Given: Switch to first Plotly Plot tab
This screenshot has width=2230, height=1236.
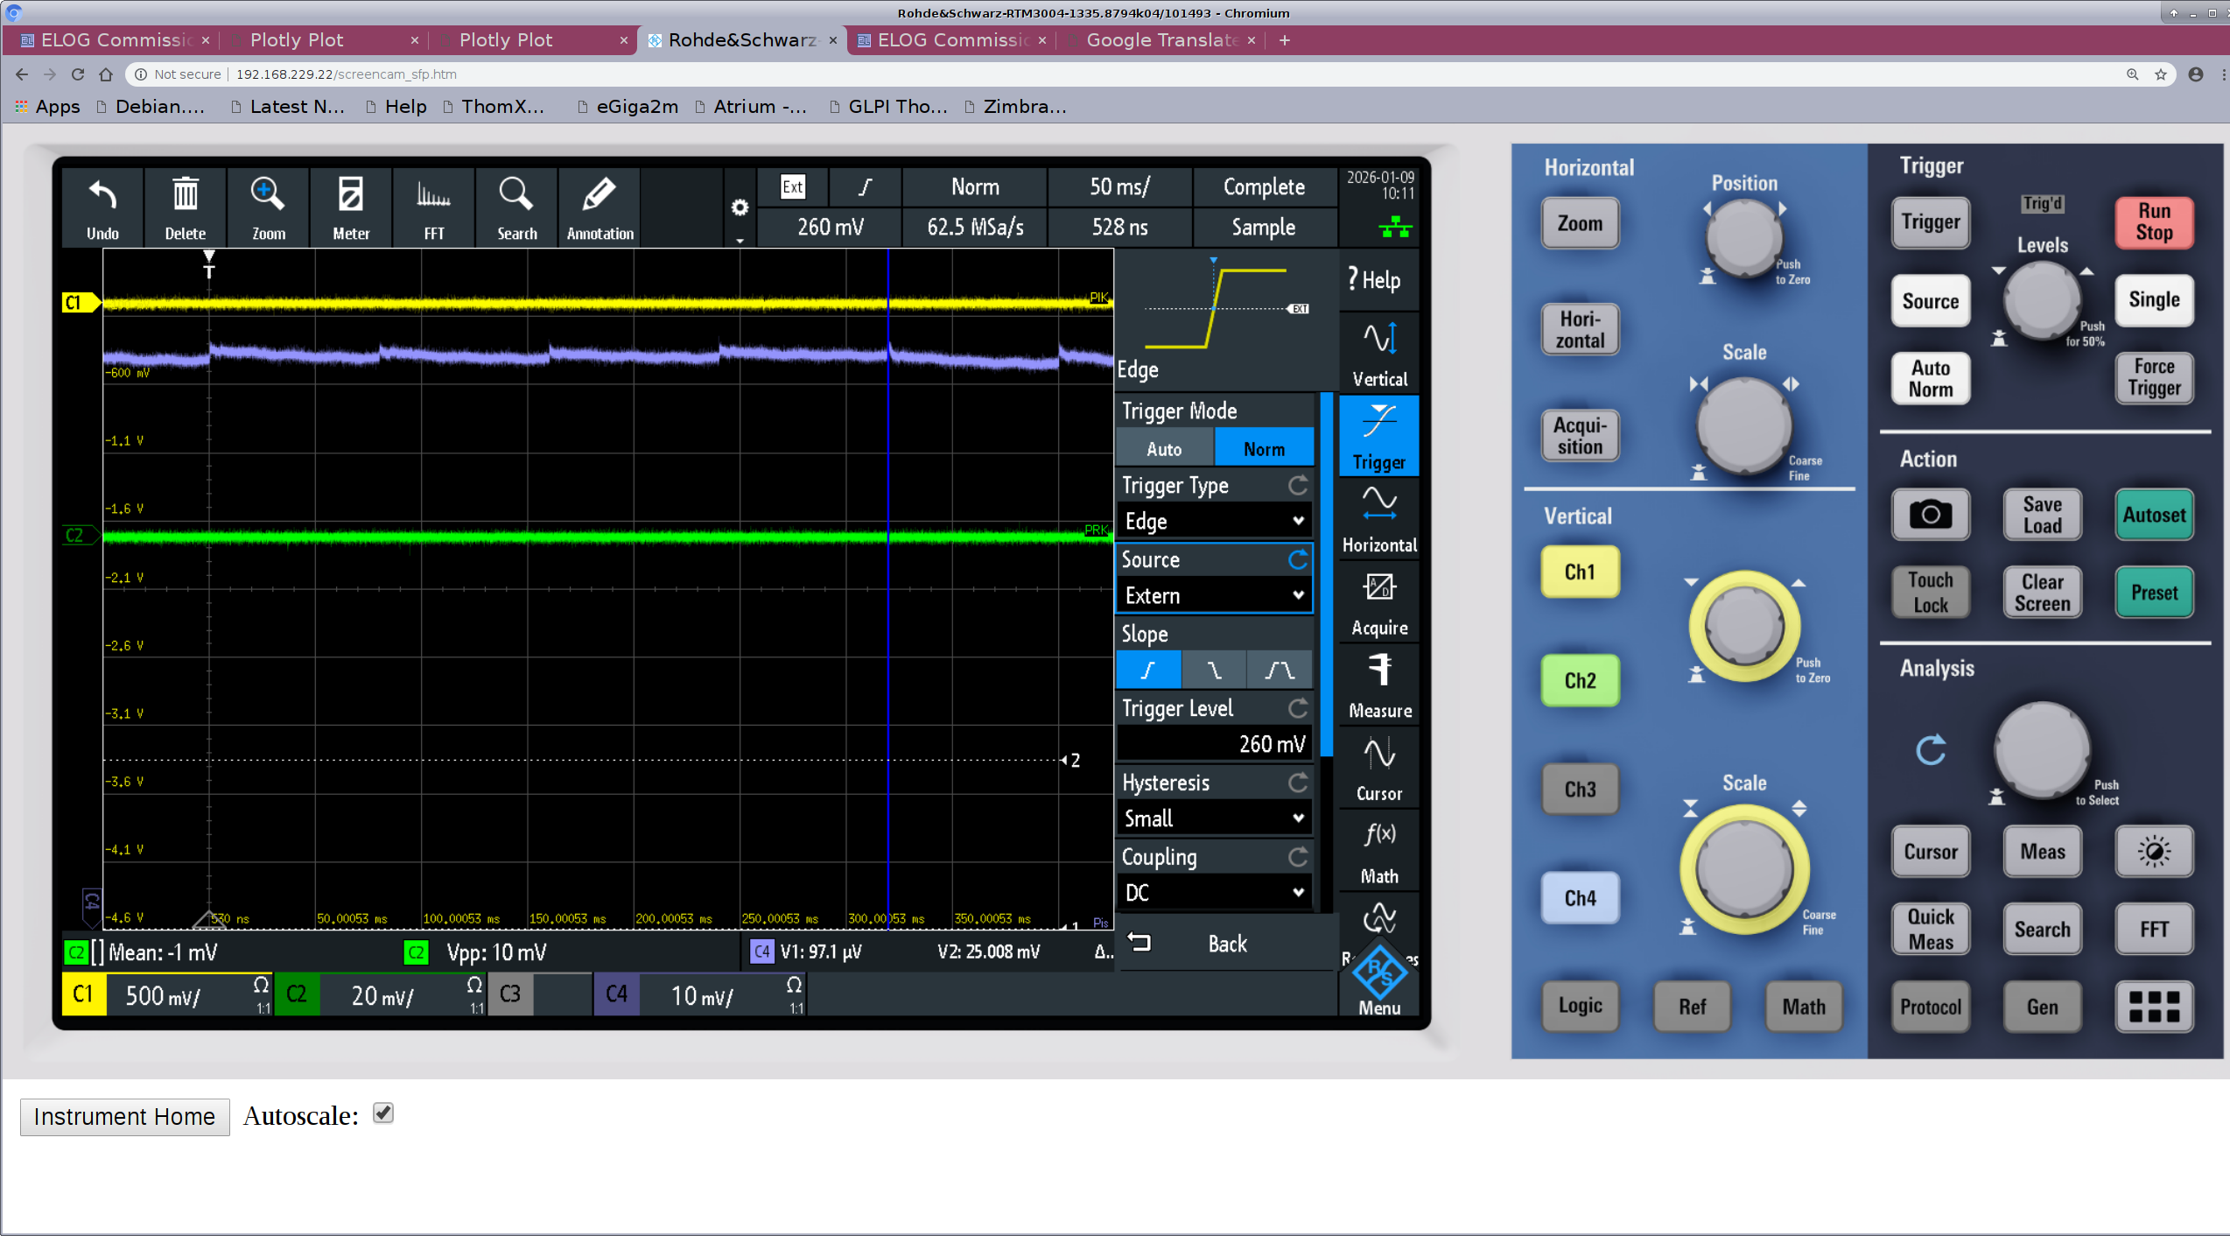Looking at the screenshot, I should click(x=298, y=40).
